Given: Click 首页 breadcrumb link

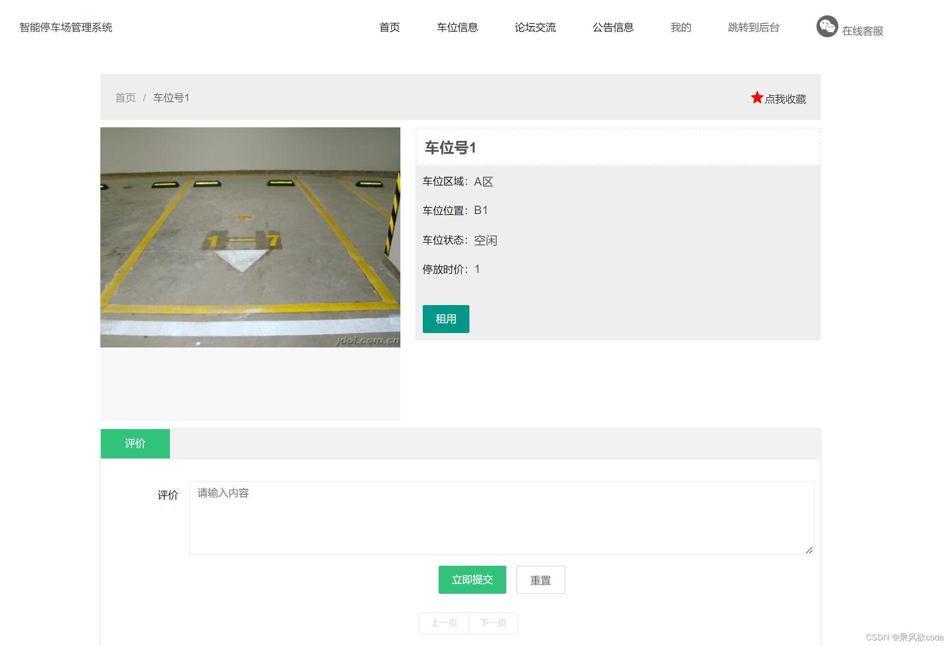Looking at the screenshot, I should pyautogui.click(x=125, y=98).
